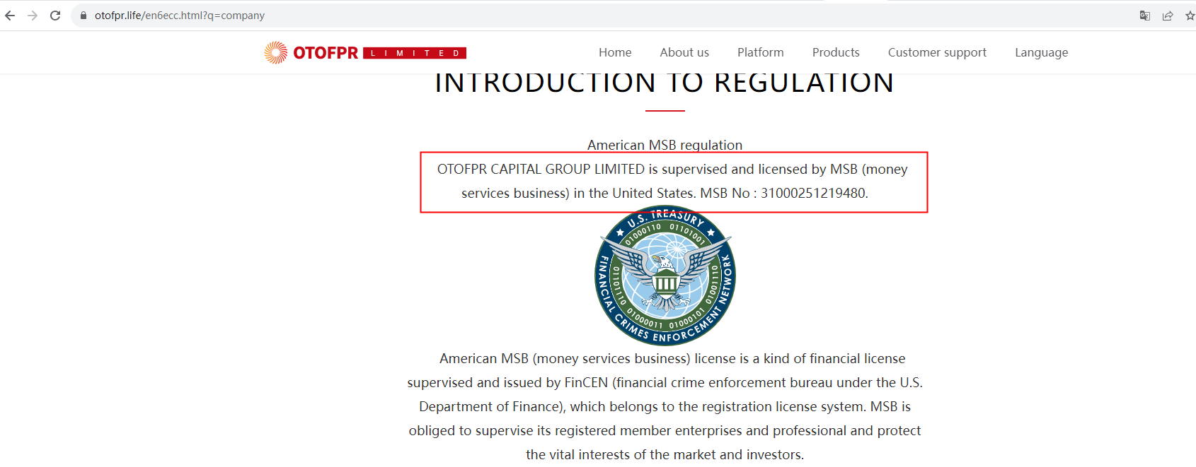Click the MSB No 31000251219480 text

tap(784, 193)
